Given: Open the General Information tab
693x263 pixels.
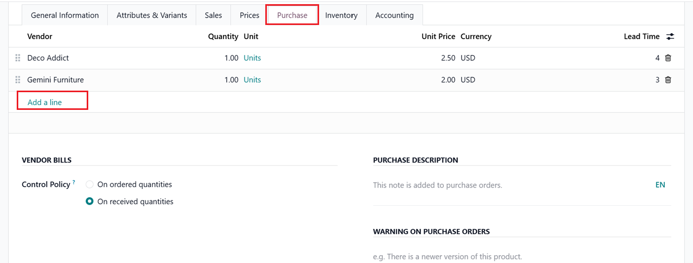Looking at the screenshot, I should click(65, 15).
